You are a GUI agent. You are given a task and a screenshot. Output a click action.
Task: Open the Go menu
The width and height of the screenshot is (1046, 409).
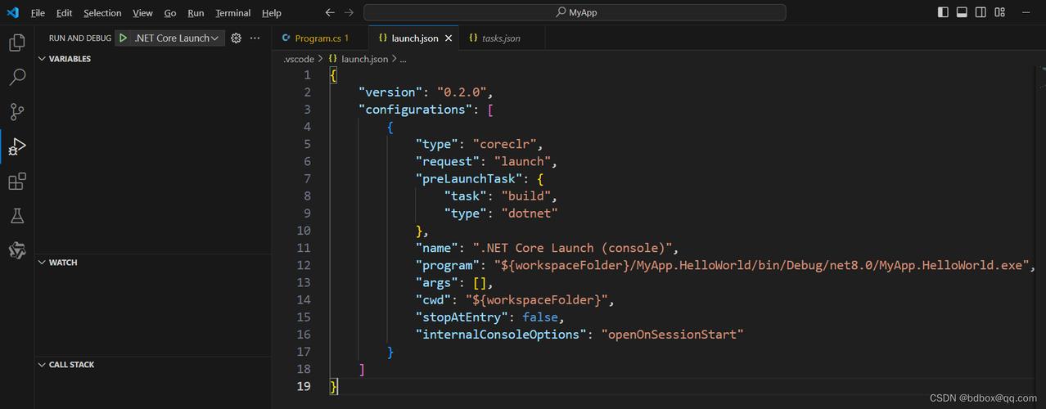coord(170,13)
